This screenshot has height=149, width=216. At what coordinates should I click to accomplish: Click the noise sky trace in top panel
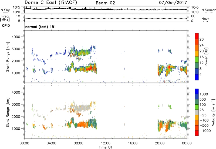pos(106,9)
